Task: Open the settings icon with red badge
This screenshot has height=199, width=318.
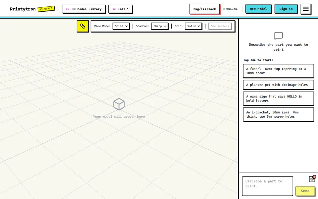Action: click(312, 179)
